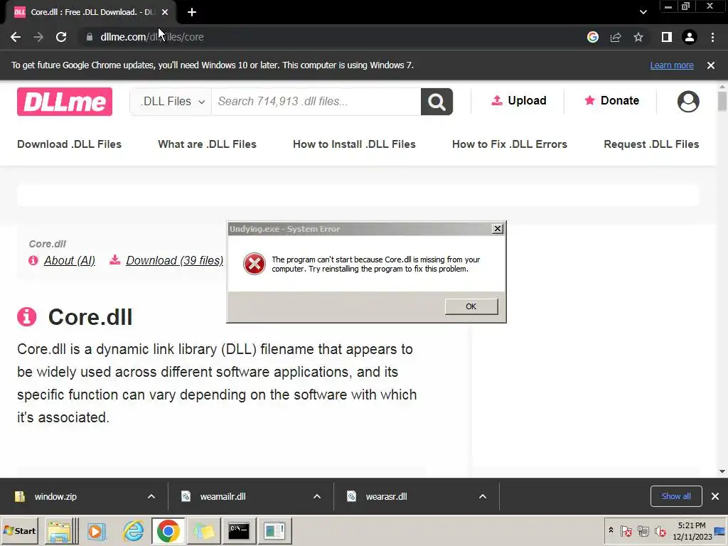Open Chrome profile icon
The height and width of the screenshot is (546, 728).
tap(690, 37)
